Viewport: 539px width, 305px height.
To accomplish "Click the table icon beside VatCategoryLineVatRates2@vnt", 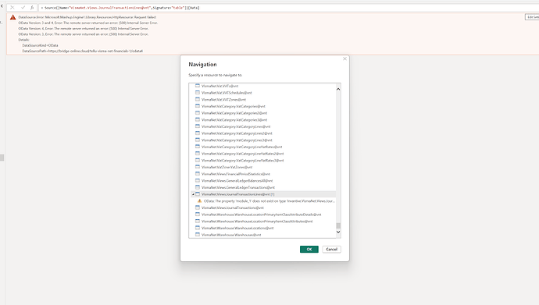I will 198,154.
